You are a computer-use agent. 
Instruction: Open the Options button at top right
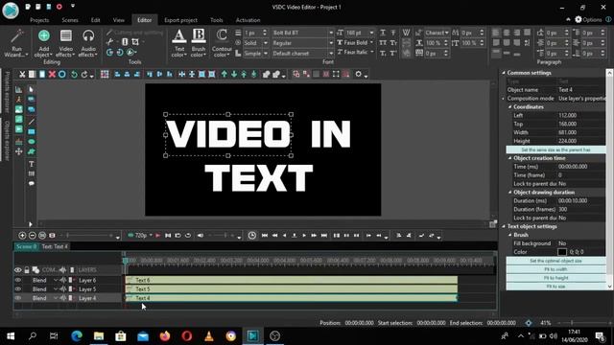point(588,19)
